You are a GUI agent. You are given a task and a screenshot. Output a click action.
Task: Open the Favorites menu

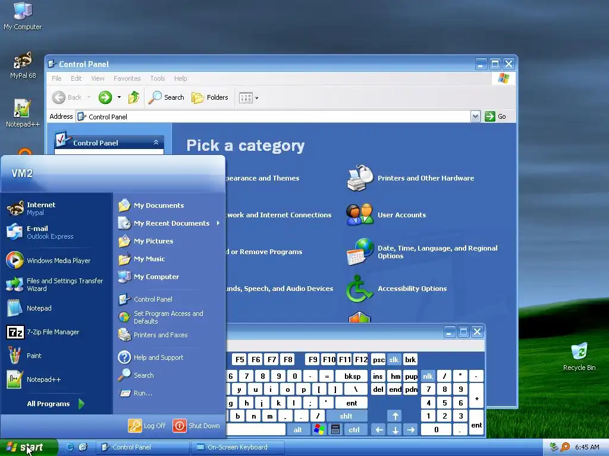click(127, 78)
